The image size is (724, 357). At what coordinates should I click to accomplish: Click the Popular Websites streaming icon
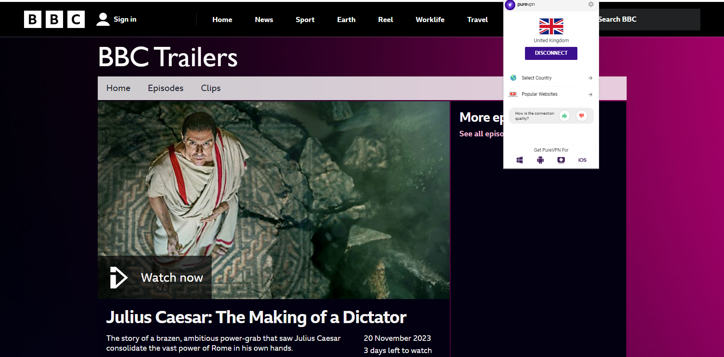pos(513,94)
